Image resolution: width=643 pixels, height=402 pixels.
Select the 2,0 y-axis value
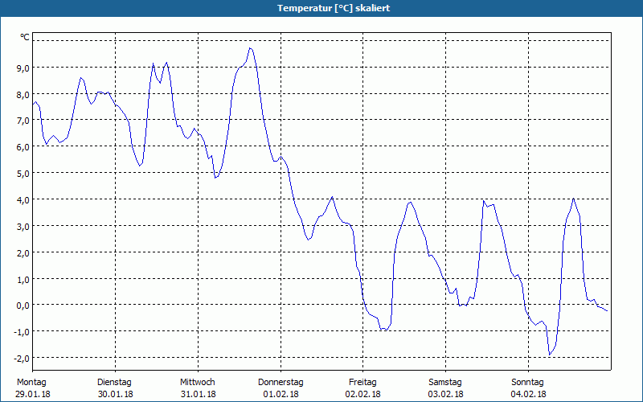tap(23, 253)
